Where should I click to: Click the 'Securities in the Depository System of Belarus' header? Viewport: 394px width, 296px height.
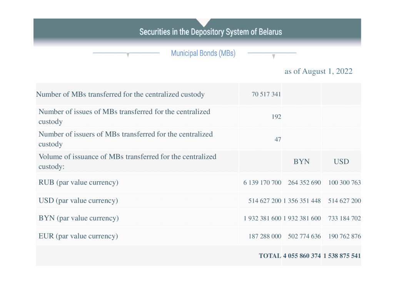pyautogui.click(x=210, y=32)
